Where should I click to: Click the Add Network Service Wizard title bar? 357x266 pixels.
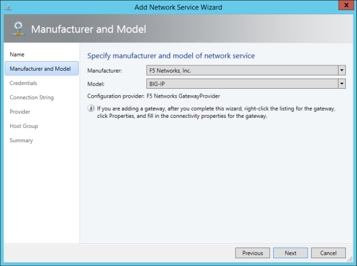click(x=178, y=6)
